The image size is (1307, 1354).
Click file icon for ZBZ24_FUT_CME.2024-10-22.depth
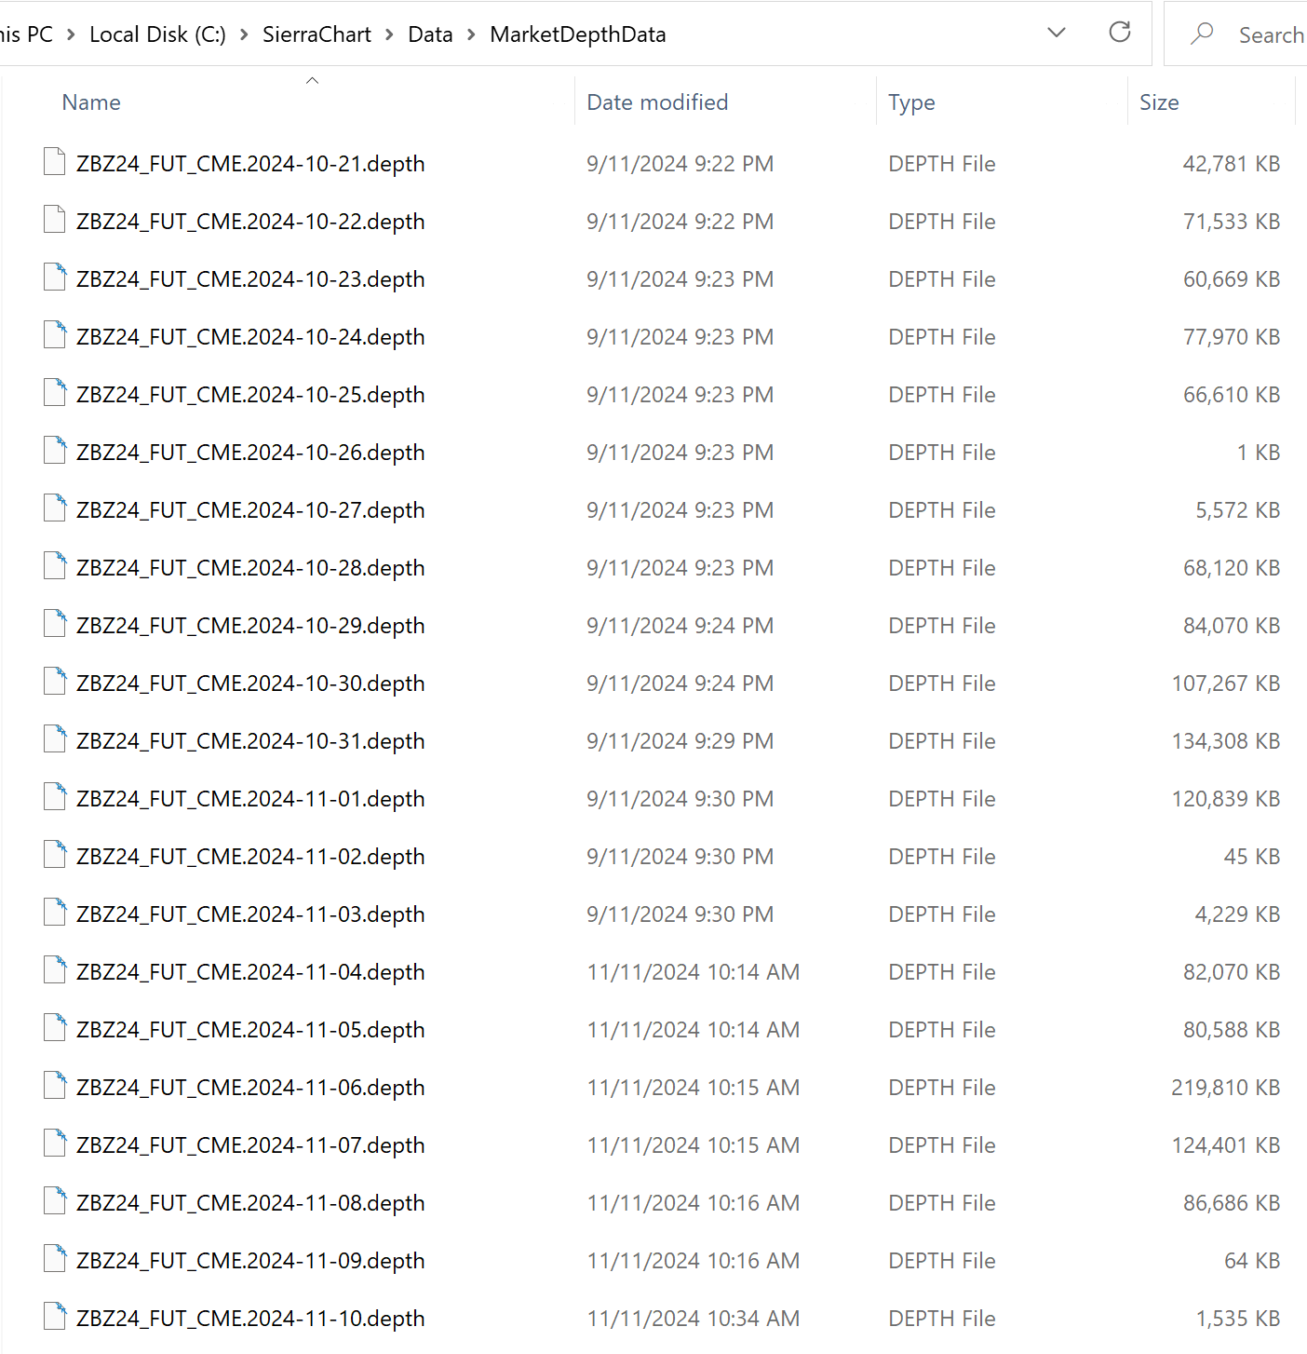coord(55,220)
